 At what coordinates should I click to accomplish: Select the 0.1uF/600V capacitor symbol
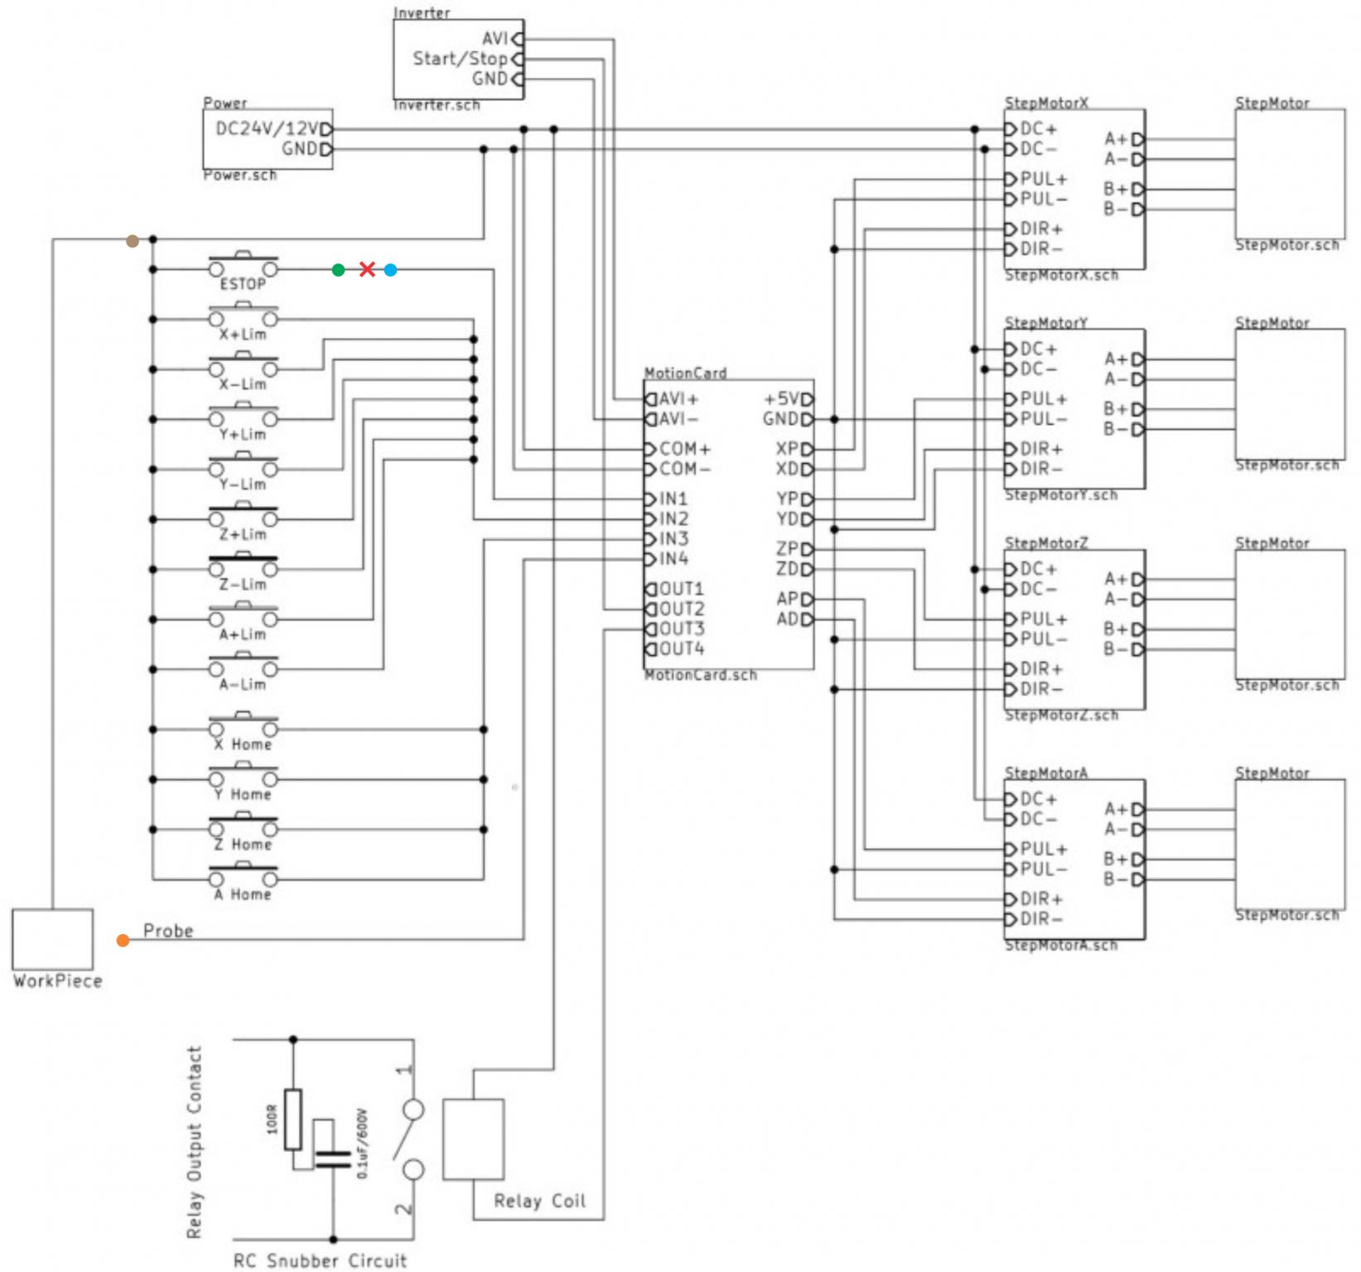point(333,1158)
